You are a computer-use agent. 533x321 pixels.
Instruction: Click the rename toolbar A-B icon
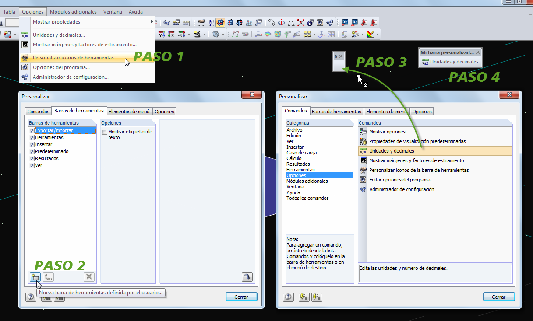click(48, 277)
